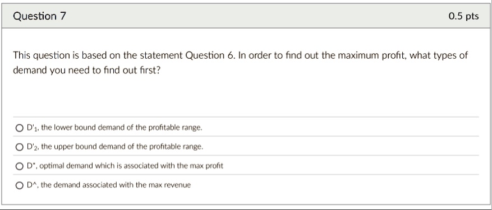Select the D'1 lower bound radio button
The image size is (492, 210).
20,128
